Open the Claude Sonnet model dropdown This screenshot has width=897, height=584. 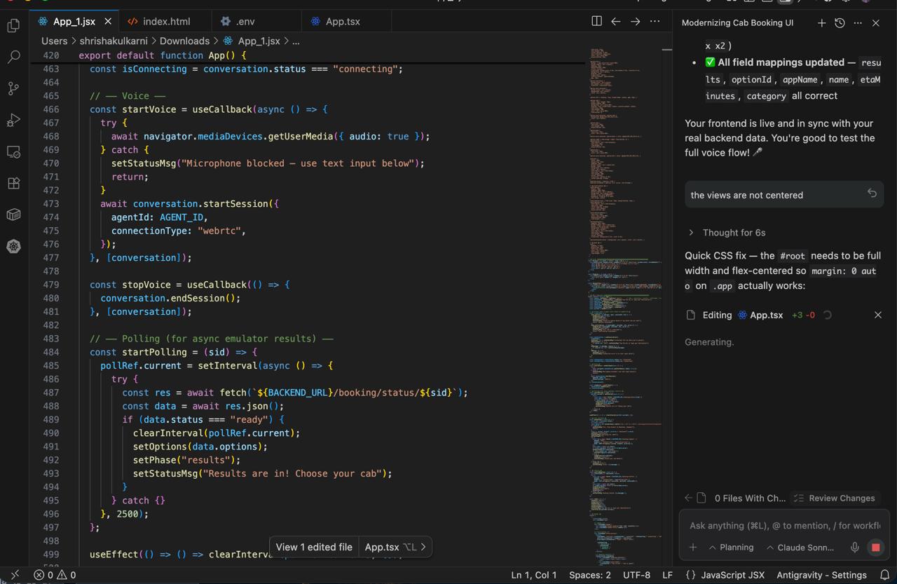tap(800, 547)
